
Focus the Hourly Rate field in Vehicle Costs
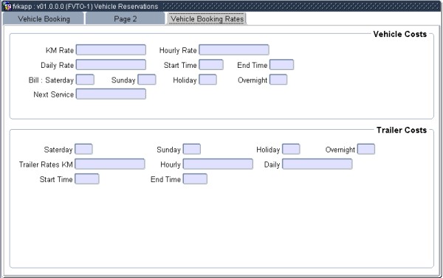pyautogui.click(x=234, y=50)
